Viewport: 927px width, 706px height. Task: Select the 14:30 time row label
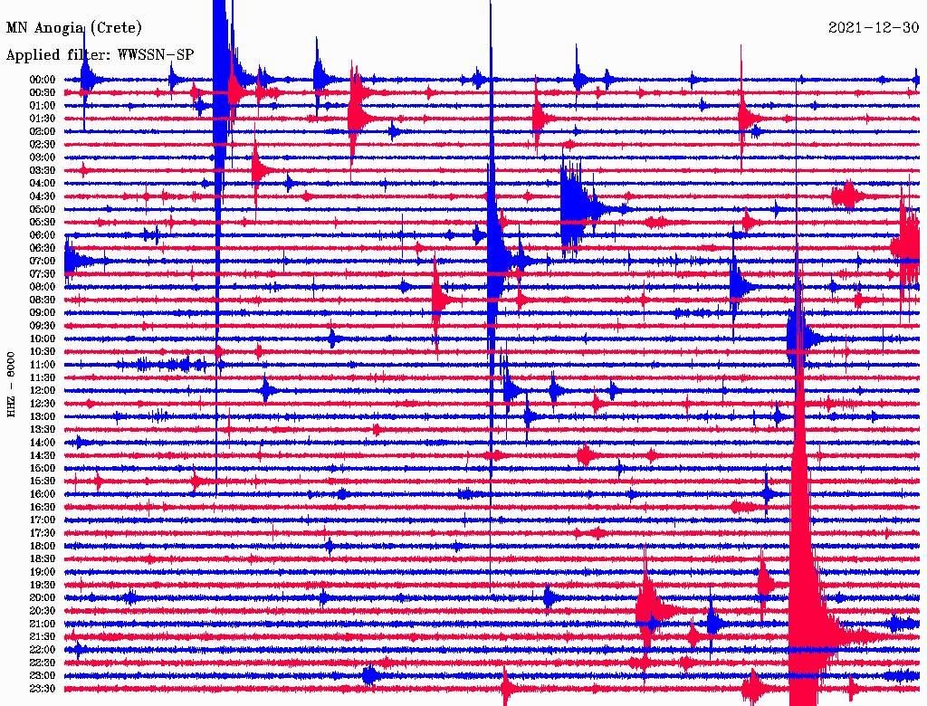point(43,455)
